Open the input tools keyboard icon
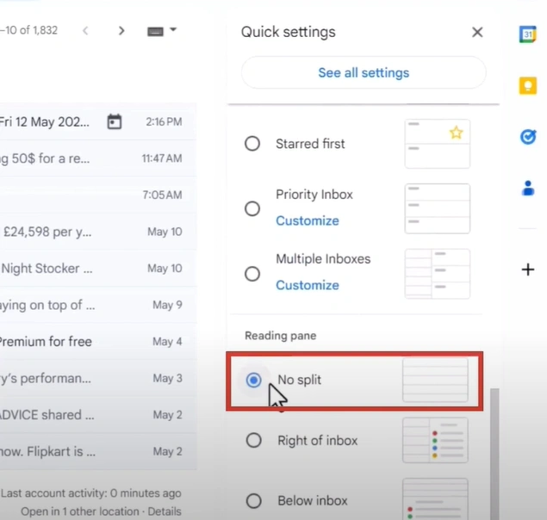 [x=155, y=32]
